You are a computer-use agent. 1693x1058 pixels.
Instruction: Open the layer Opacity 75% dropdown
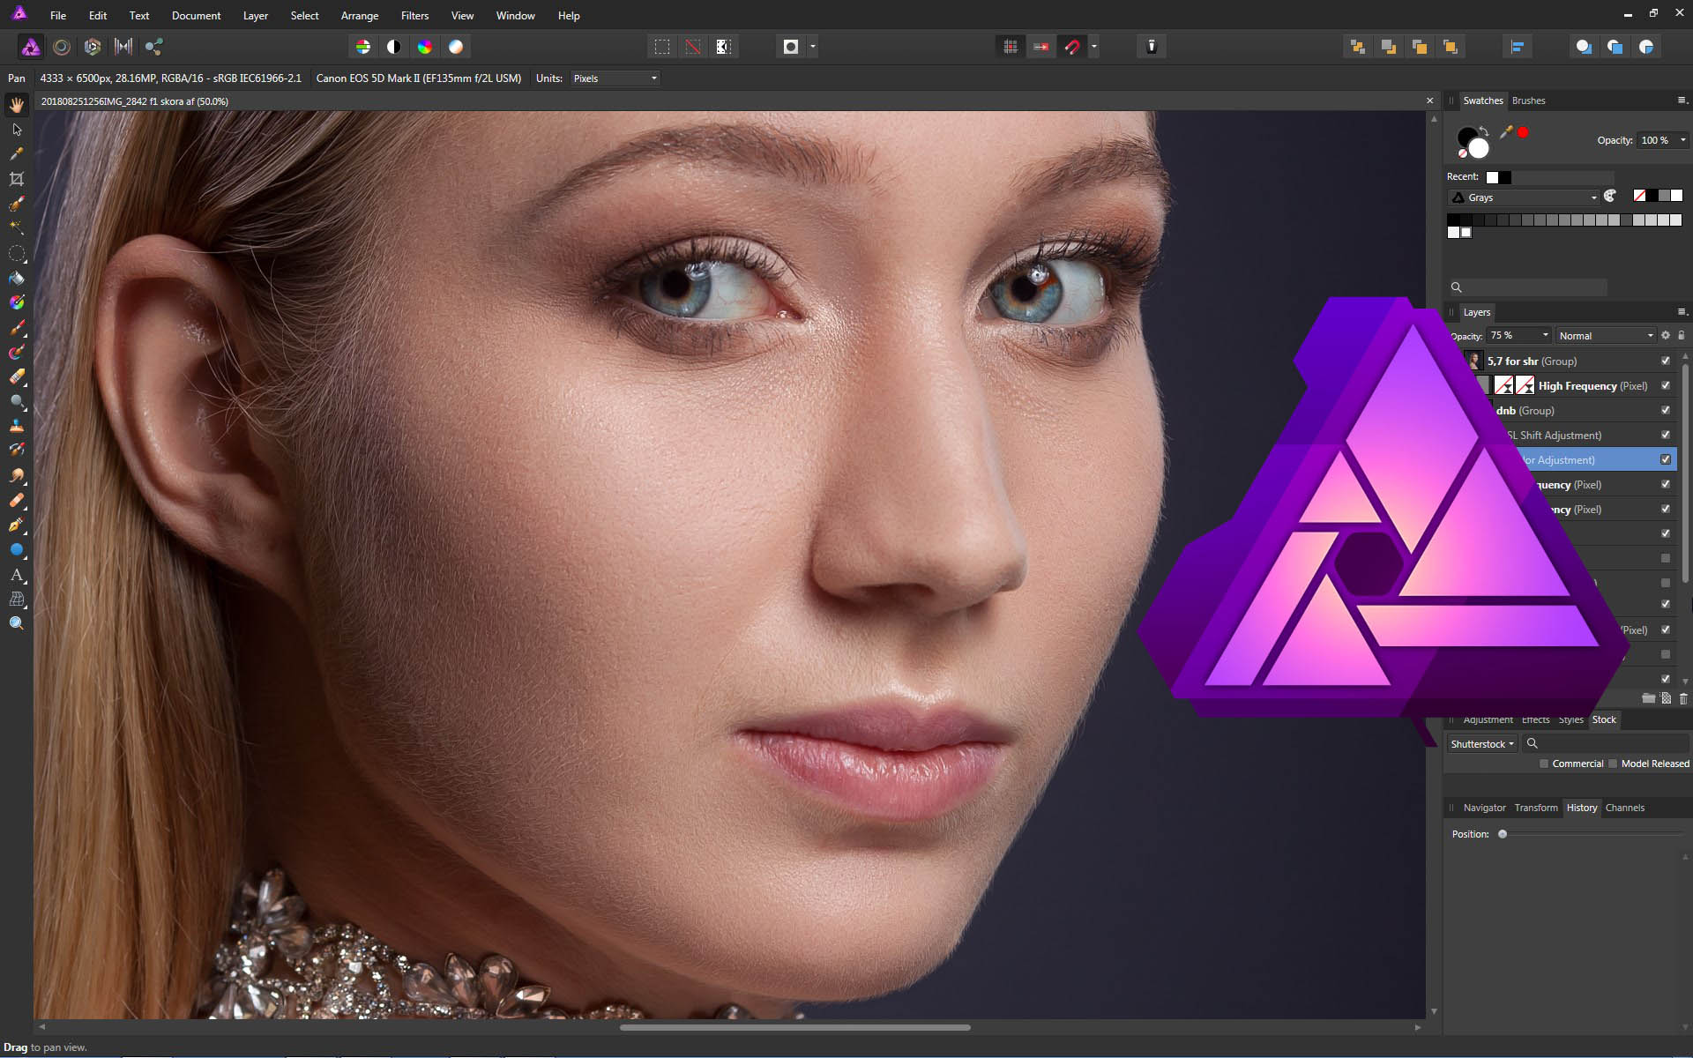(x=1518, y=336)
